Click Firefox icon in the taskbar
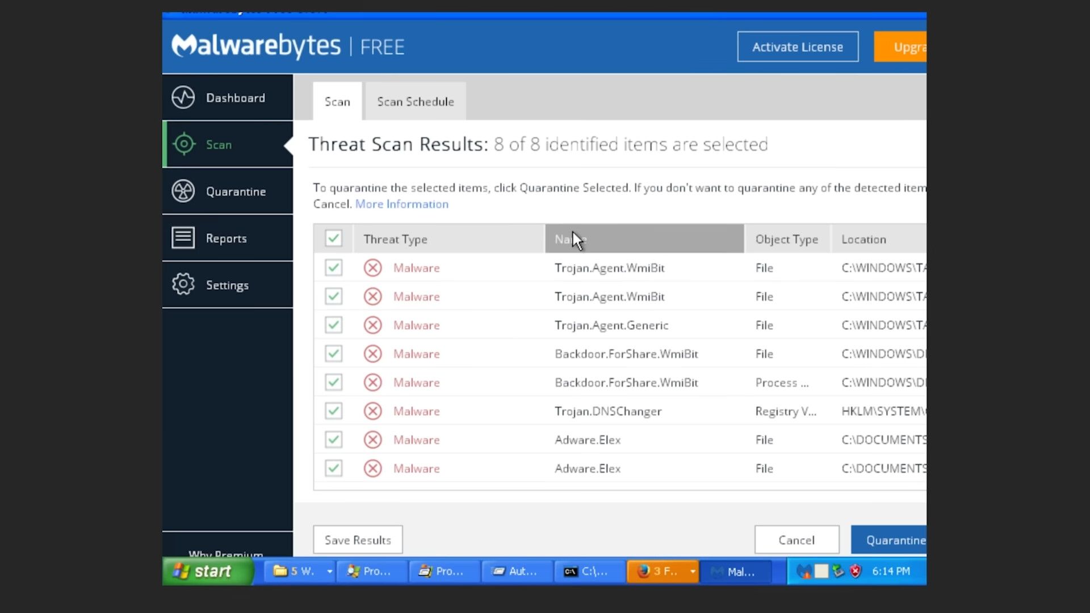This screenshot has height=613, width=1090. point(643,571)
